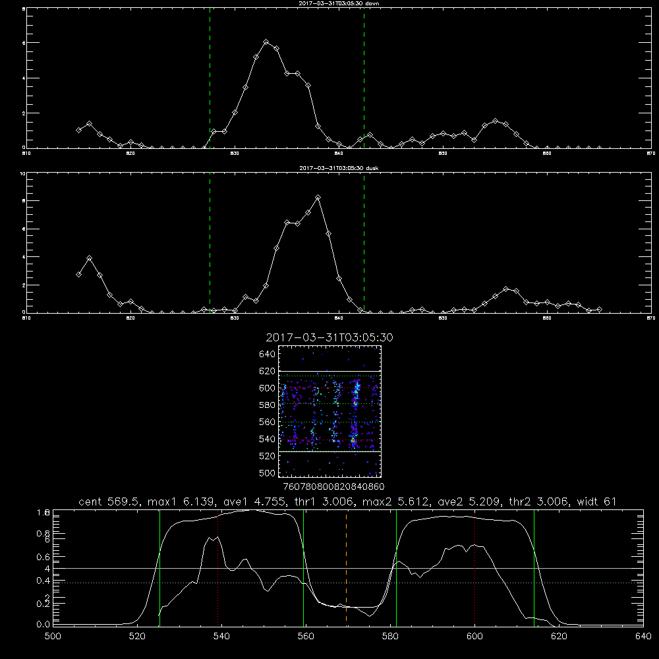Click the heatmap x-axis tick label string

coord(333,486)
